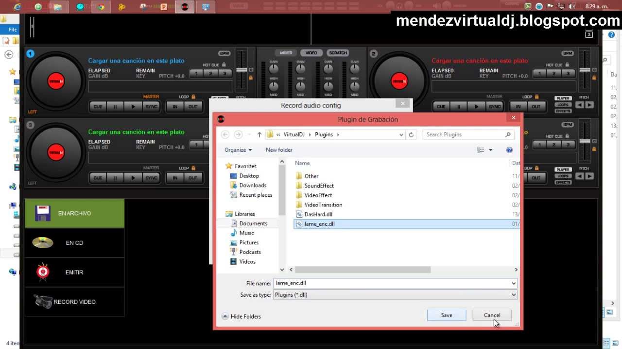Click the Cancel button

(492, 315)
